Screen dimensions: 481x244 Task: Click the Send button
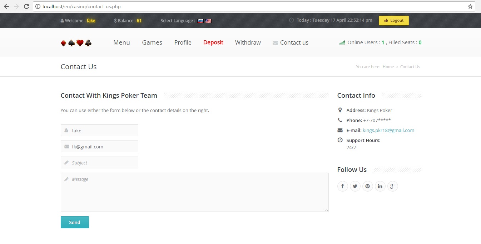coord(75,222)
